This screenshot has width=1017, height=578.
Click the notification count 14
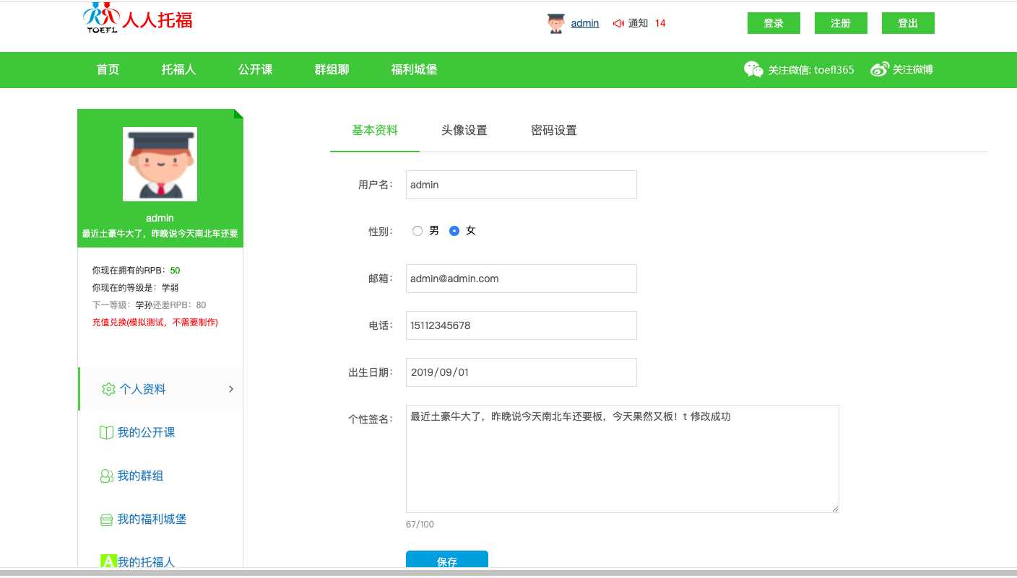click(660, 23)
